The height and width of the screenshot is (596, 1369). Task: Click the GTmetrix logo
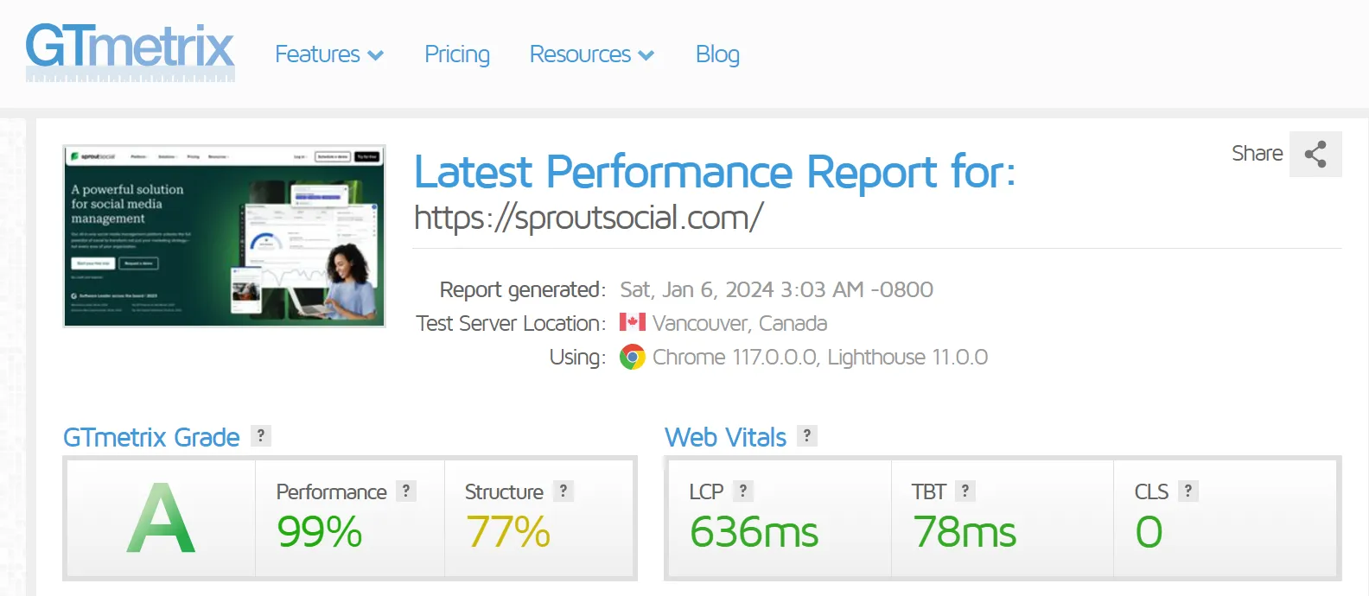(x=130, y=52)
